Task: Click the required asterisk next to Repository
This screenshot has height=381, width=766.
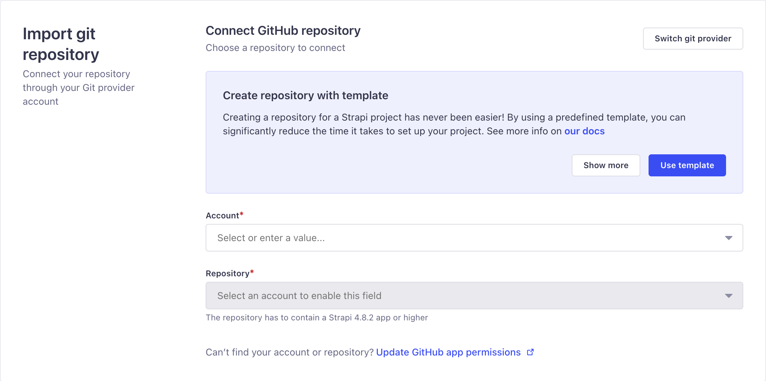Action: pyautogui.click(x=252, y=271)
